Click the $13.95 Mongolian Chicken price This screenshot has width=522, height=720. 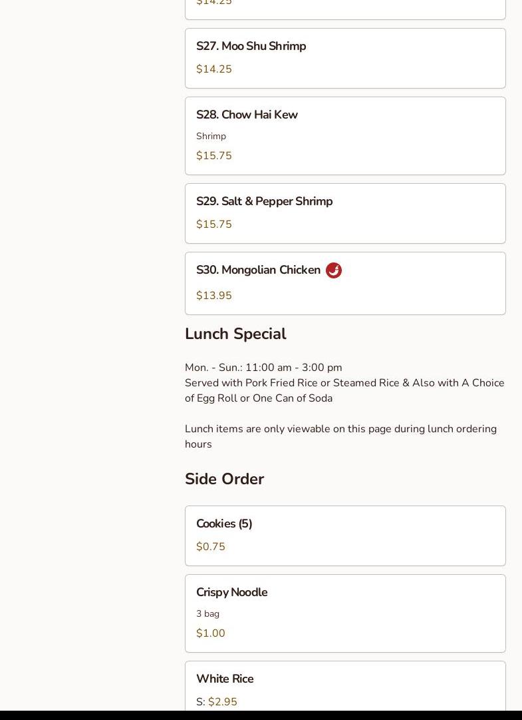click(x=214, y=296)
